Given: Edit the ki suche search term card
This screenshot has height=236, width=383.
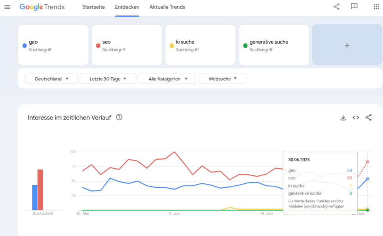Looking at the screenshot, I should point(200,45).
